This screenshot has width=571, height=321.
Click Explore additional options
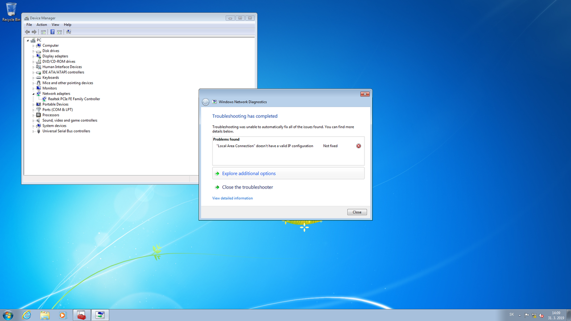coord(288,173)
